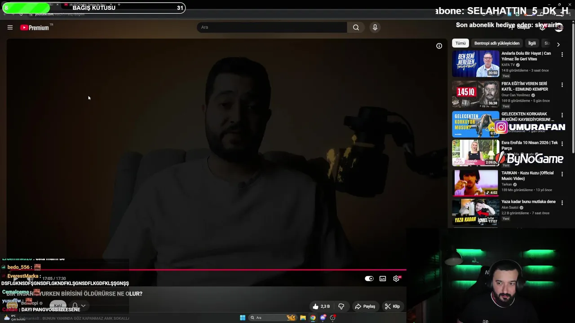Open 'FBI'A EĞİTİM VEREN SERİ KATİL' title
575x323 pixels.
525,87
